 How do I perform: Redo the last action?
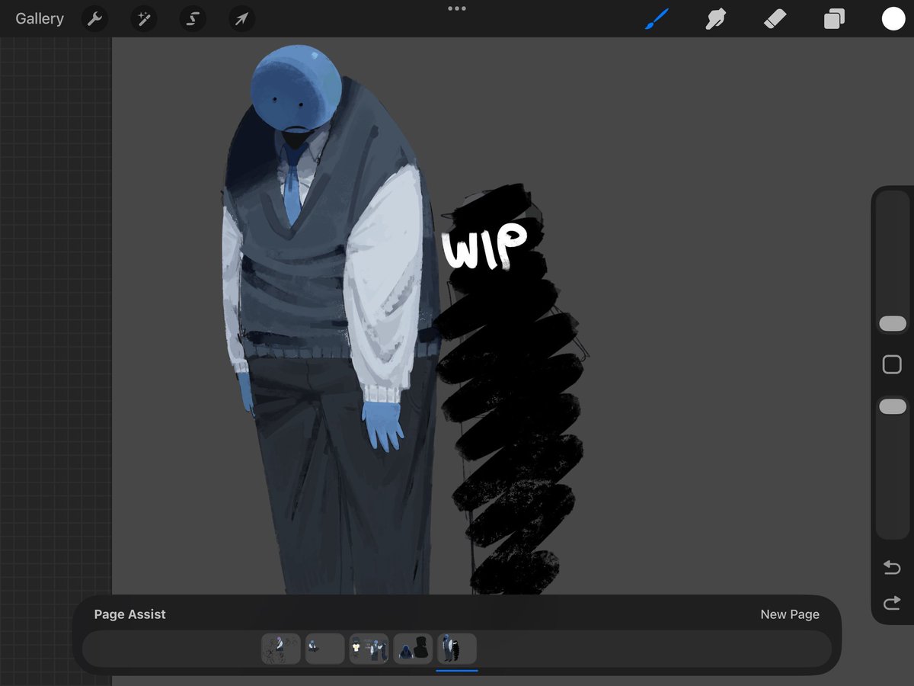pos(892,604)
